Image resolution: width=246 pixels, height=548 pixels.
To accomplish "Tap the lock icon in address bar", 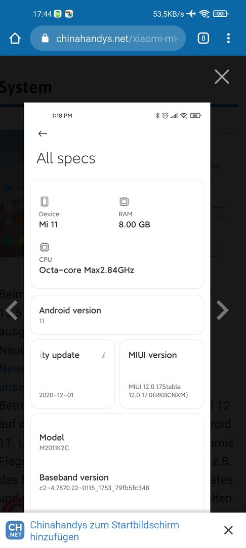I will (x=45, y=38).
